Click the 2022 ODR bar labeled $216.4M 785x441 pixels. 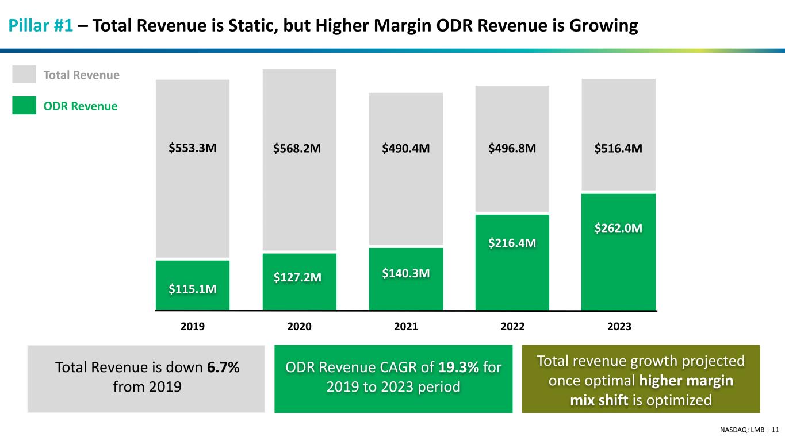[x=512, y=262]
